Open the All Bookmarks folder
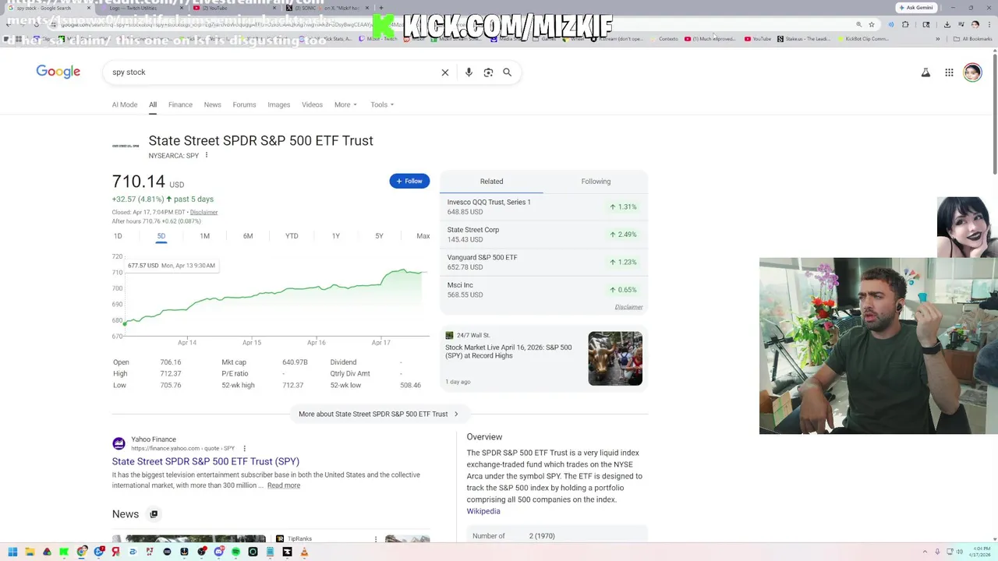The height and width of the screenshot is (561, 998). point(973,39)
